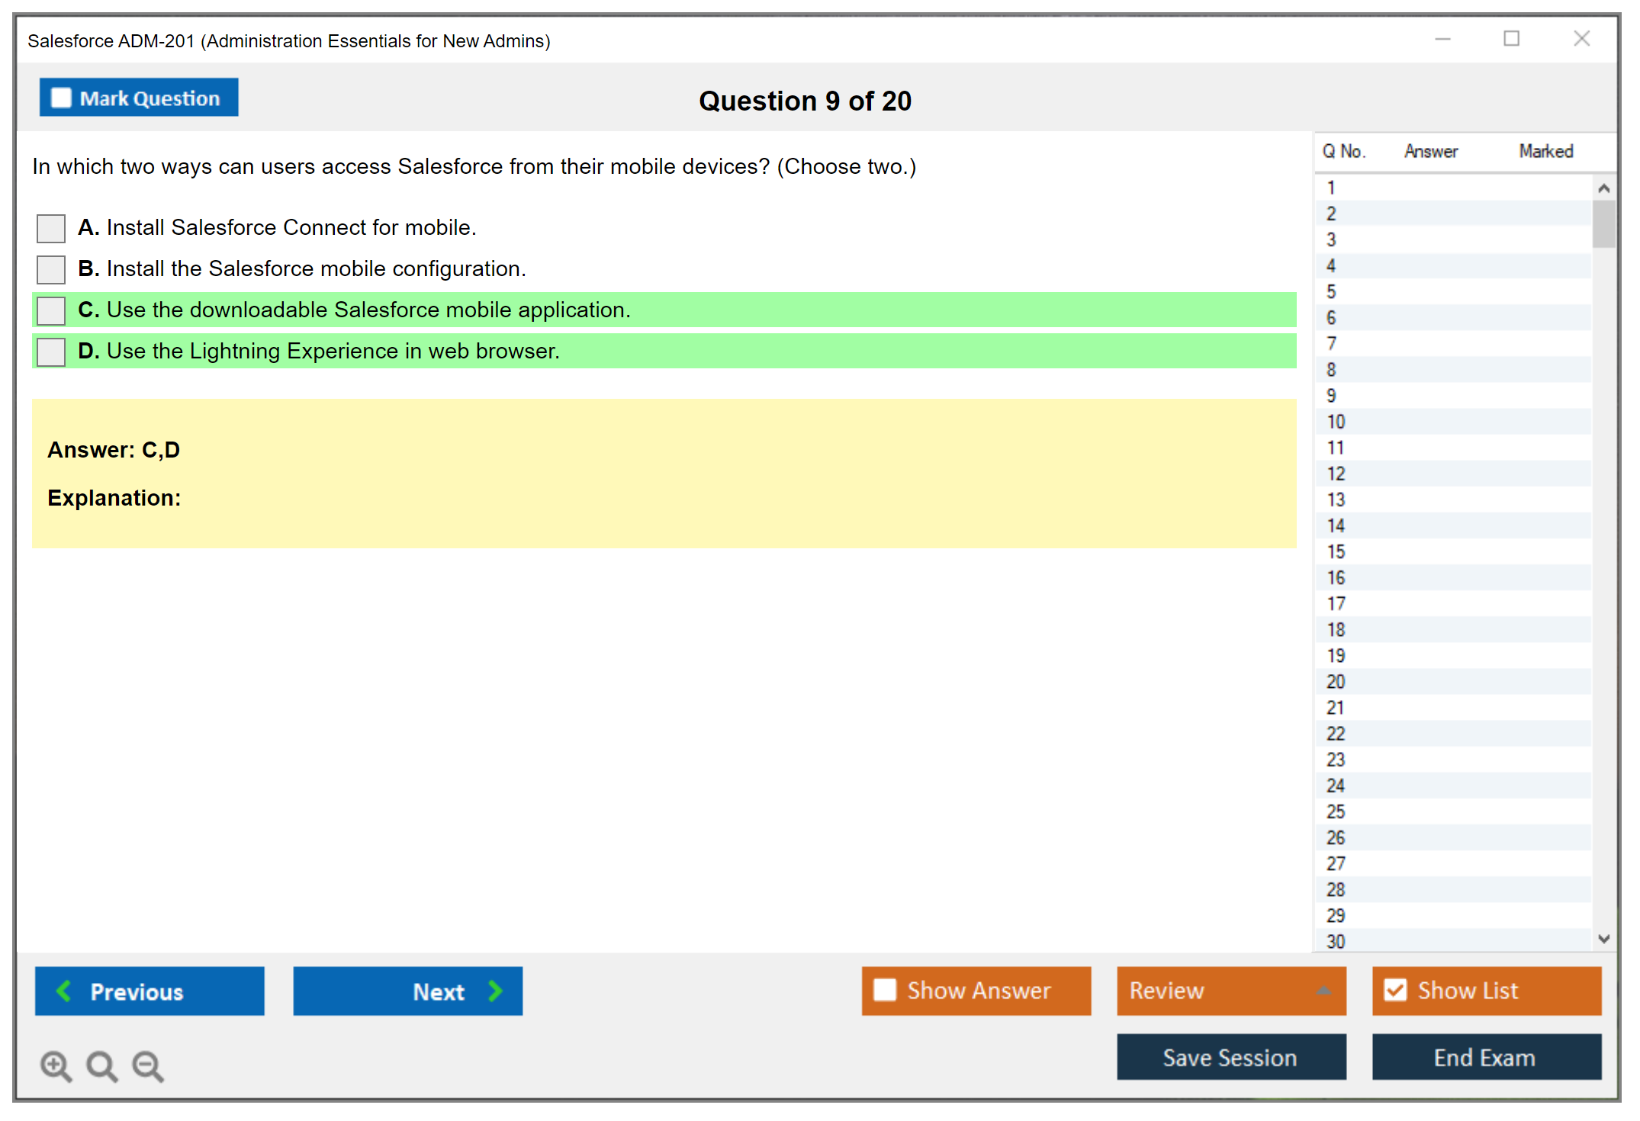The width and height of the screenshot is (1640, 1121).
Task: Select question 12 in the list
Action: [1336, 474]
